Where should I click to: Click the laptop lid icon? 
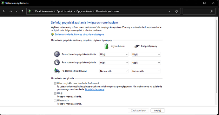point(57,71)
